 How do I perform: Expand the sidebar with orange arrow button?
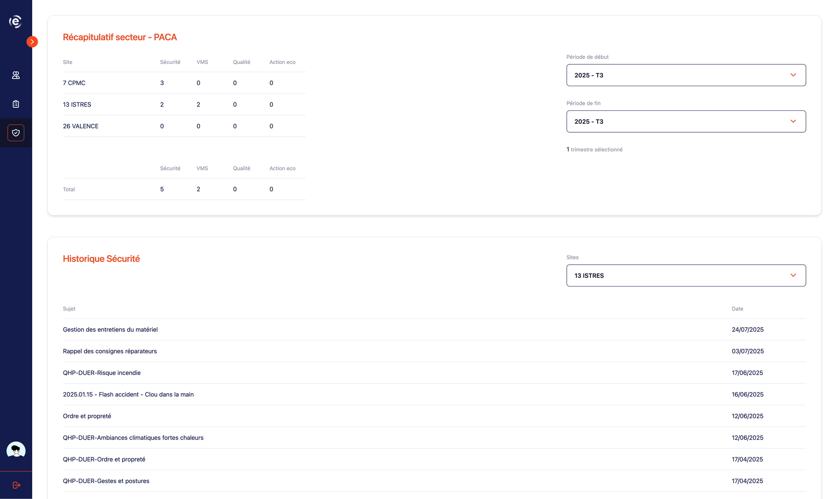32,42
